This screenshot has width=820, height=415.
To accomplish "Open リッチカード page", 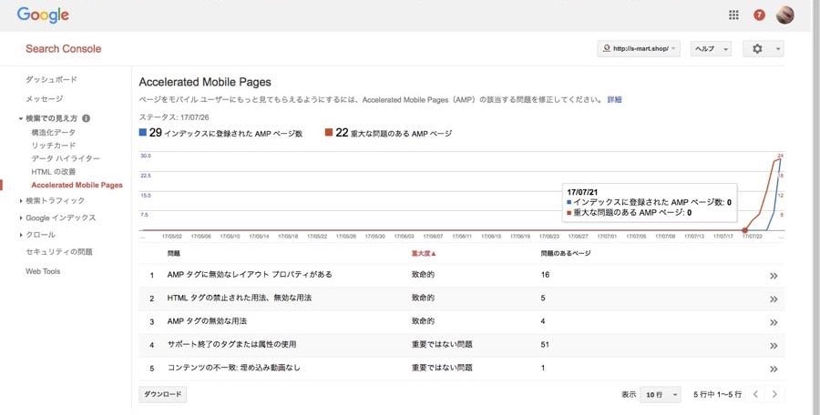I will [54, 146].
